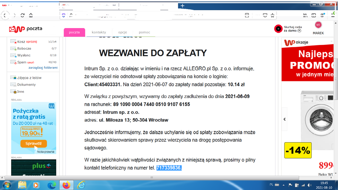Image resolution: width=338 pixels, height=190 pixels.
Task: Select the poczta tab
Action: (74, 32)
